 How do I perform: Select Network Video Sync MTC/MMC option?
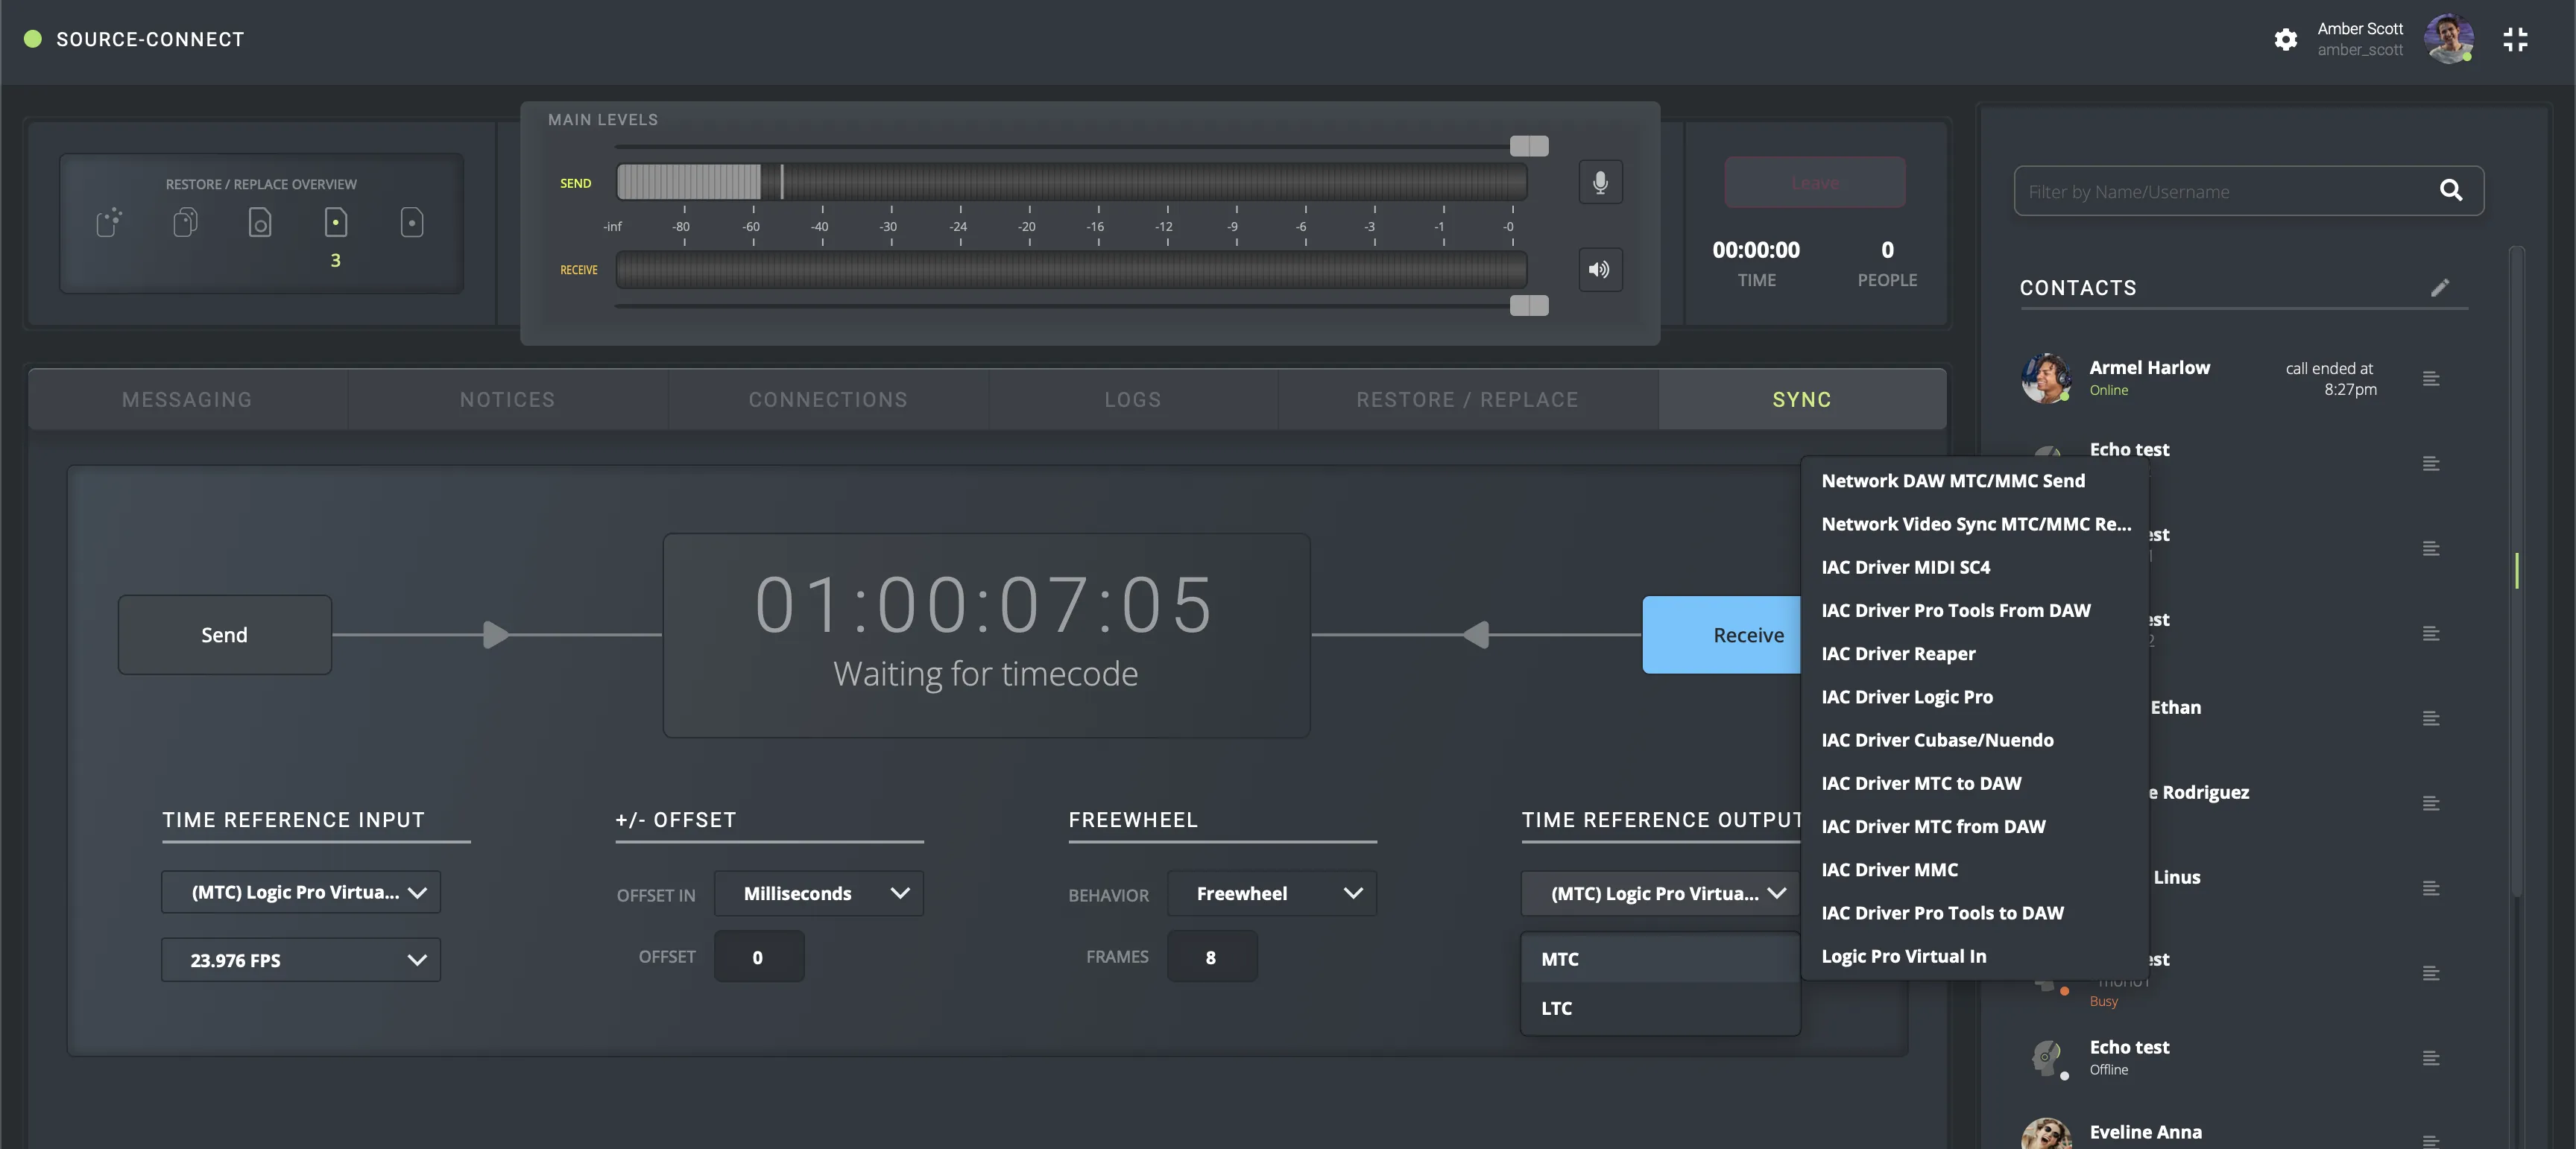coord(1975,524)
